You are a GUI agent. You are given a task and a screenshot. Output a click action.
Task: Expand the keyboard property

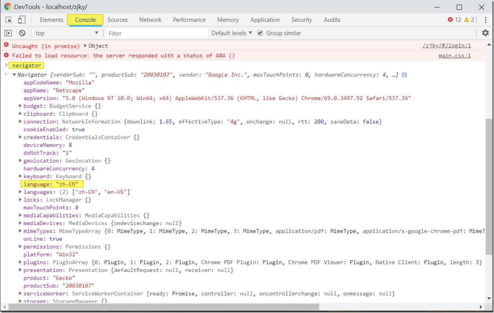(20, 176)
